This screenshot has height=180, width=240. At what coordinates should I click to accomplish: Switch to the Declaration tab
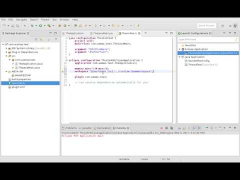[102, 128]
